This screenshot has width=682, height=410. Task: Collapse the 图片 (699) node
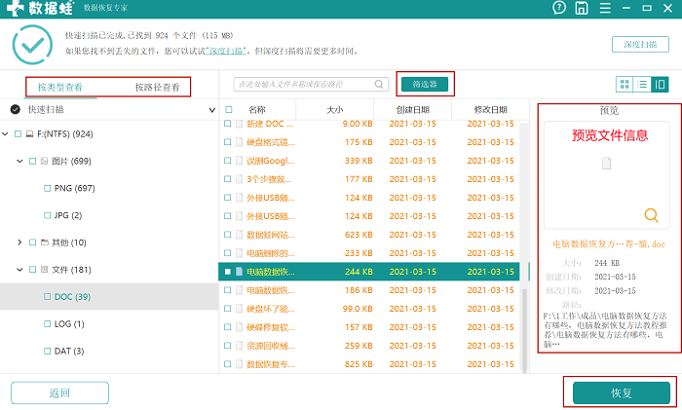[19, 162]
